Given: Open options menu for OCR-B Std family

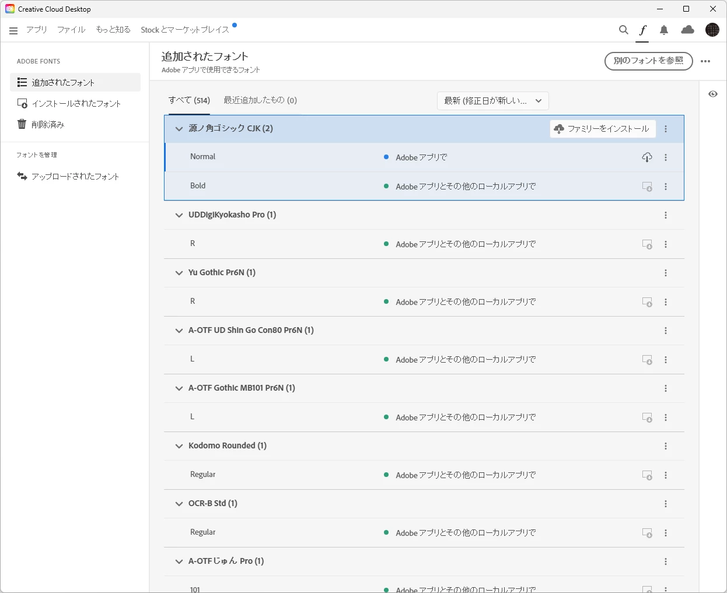Looking at the screenshot, I should (x=666, y=504).
